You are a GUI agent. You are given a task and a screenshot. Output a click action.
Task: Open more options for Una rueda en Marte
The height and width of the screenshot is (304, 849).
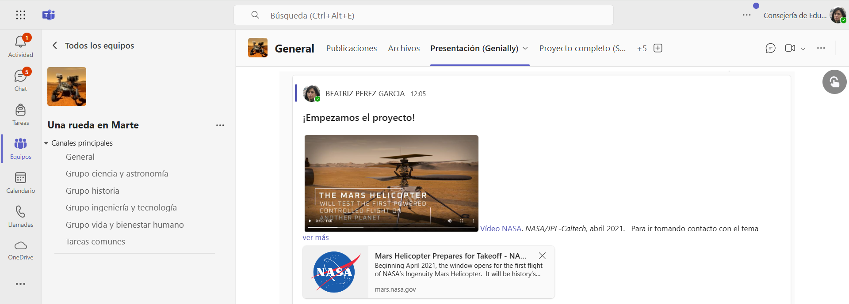(220, 125)
